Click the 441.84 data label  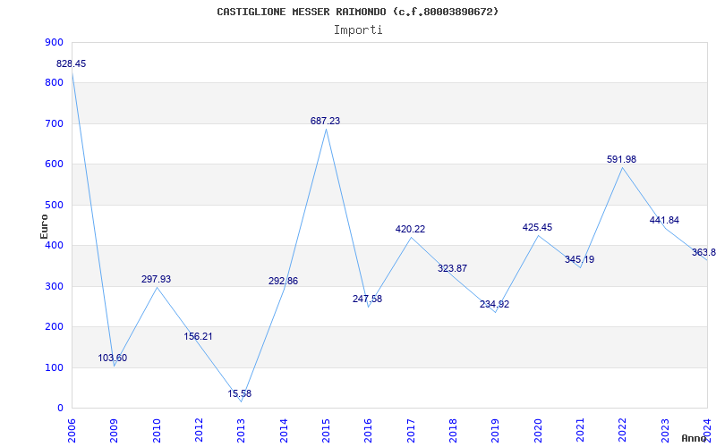tap(664, 220)
